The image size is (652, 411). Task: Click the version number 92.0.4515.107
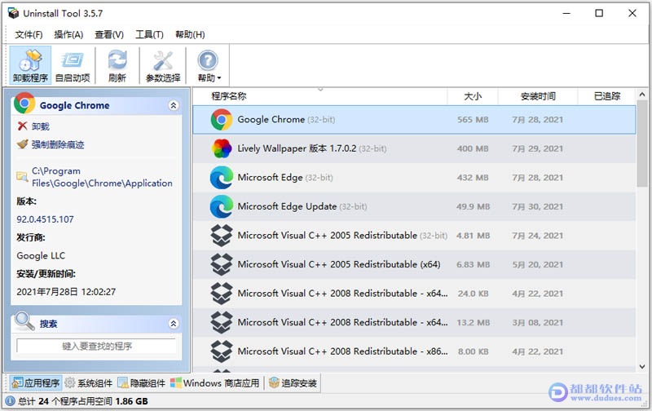click(x=45, y=219)
